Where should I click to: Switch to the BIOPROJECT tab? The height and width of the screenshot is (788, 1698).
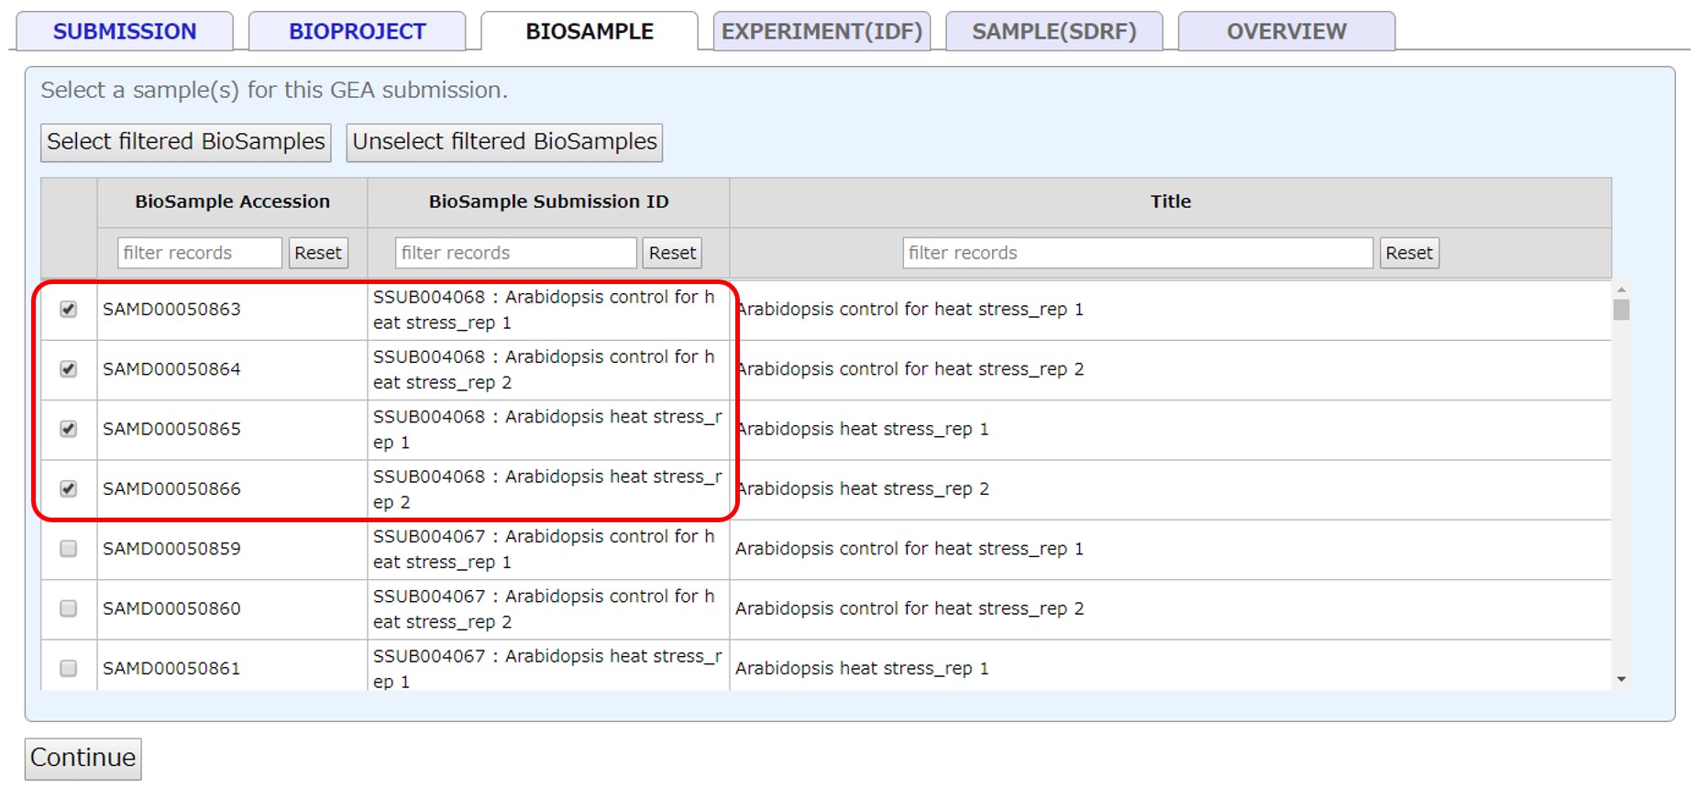point(357,31)
